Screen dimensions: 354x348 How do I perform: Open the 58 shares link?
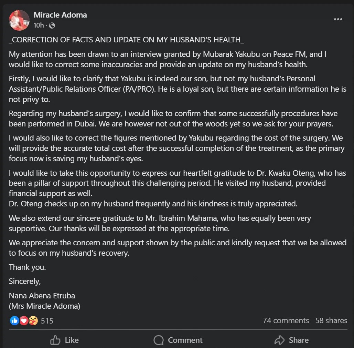(x=331, y=320)
